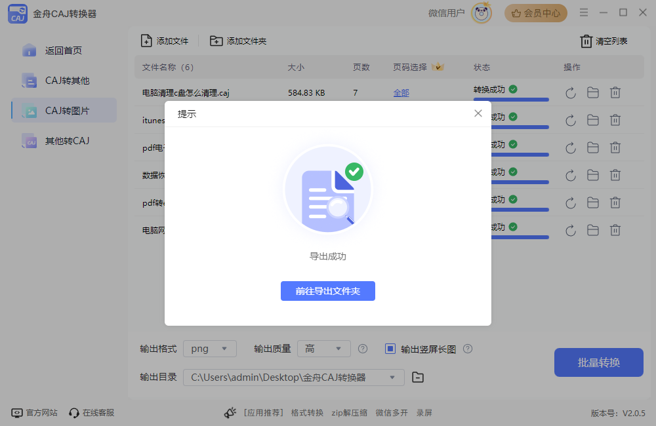Click the megaphone 应用推荐 icon
Viewport: 656px width, 426px height.
[x=230, y=413]
